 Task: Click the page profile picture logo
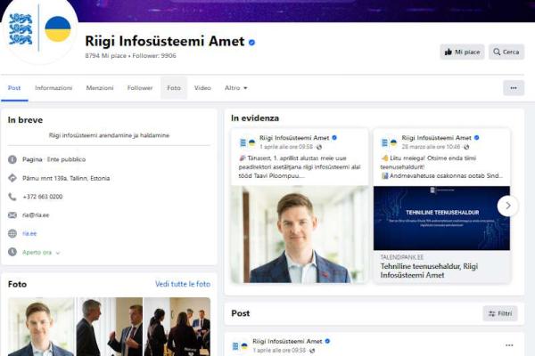tap(39, 31)
